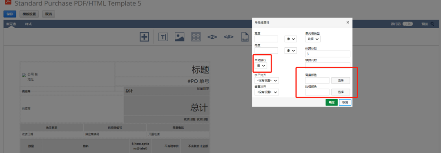Click the 边框颜色 border color field
The image size is (441, 153).
click(317, 92)
